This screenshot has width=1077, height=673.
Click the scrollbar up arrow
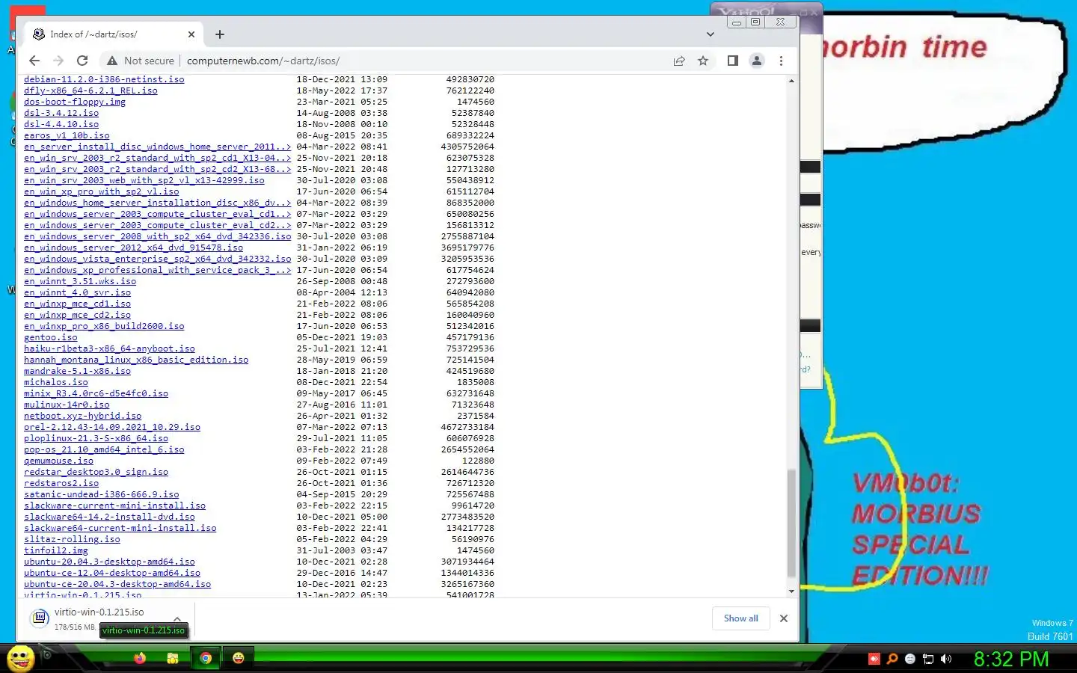pos(791,80)
